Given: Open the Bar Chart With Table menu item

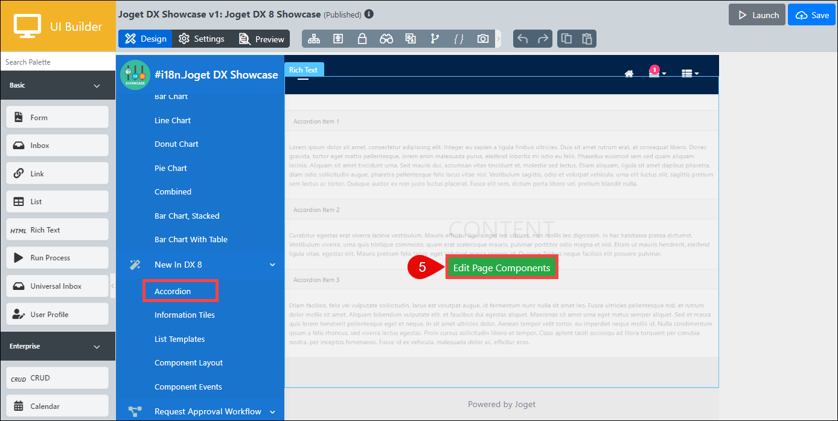Looking at the screenshot, I should 191,239.
